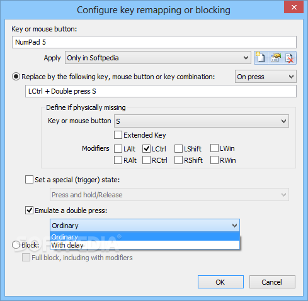Uncheck the LCtrl modifier

pyautogui.click(x=146, y=149)
